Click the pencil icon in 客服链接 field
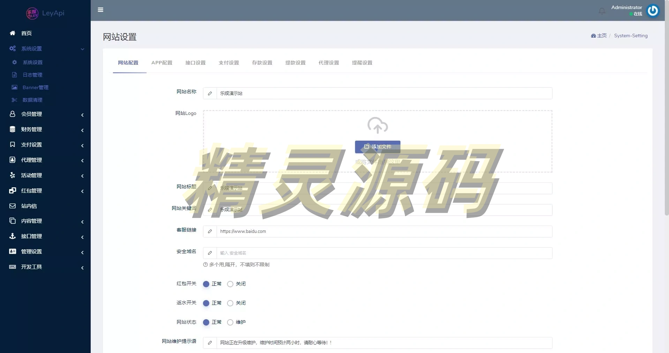This screenshot has height=353, width=669. 210,232
